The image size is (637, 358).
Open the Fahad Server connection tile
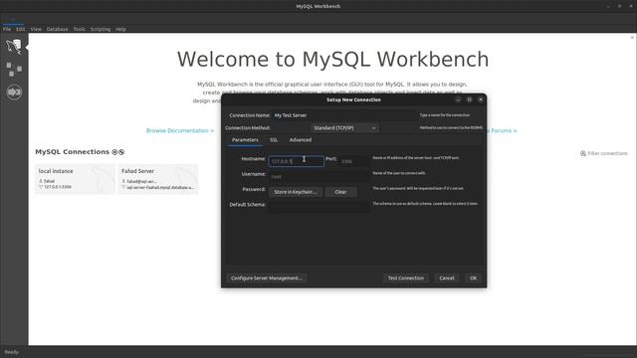coord(158,179)
